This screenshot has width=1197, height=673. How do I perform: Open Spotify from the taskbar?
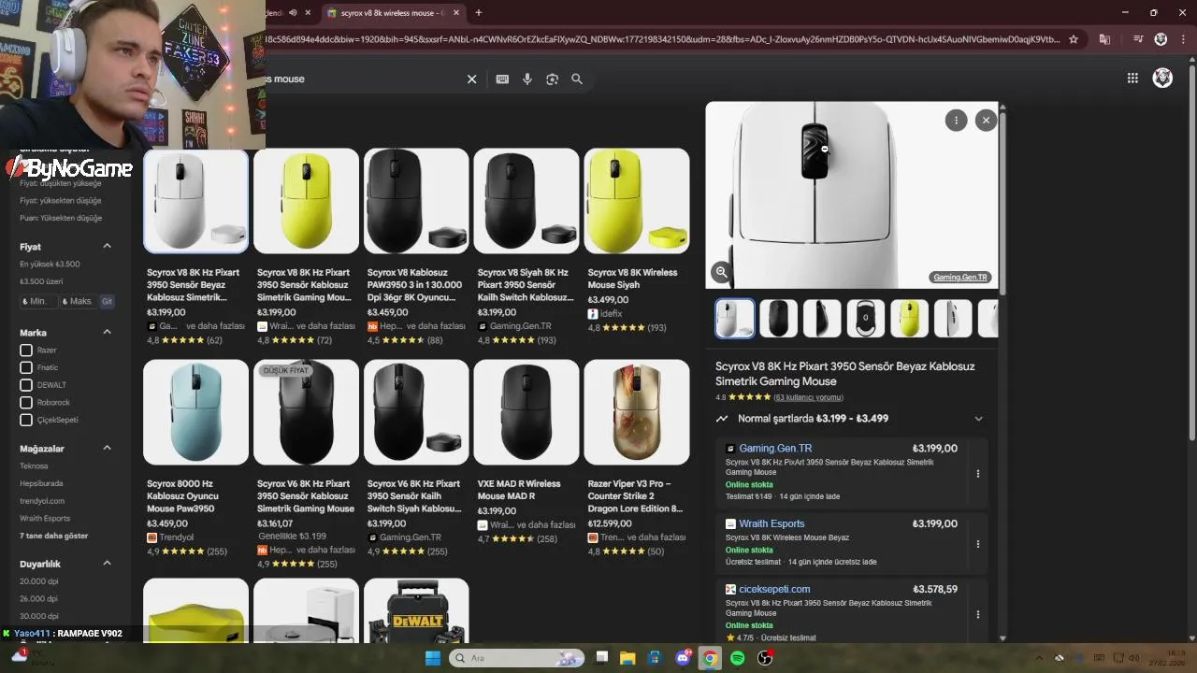coord(737,658)
